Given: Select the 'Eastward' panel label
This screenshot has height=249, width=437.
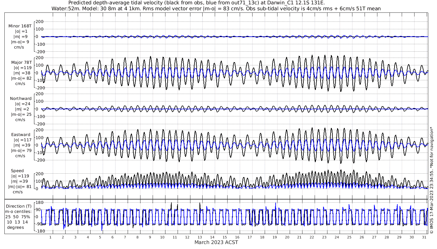Looking at the screenshot, I should tap(21, 135).
